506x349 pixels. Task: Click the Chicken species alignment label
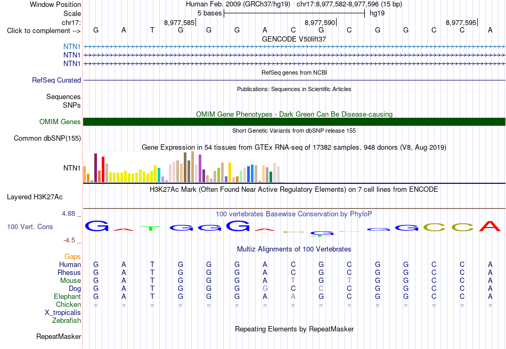68,304
